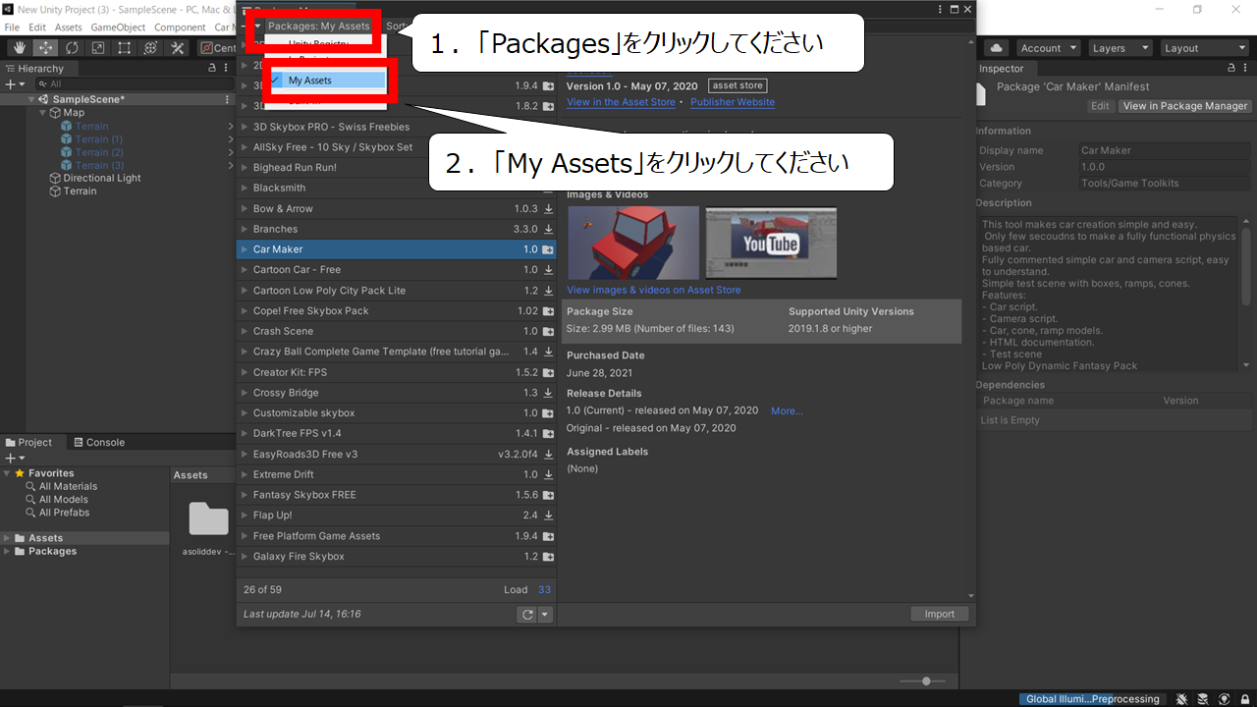Click the Project panel create plus icon
1257x707 pixels.
pos(13,458)
